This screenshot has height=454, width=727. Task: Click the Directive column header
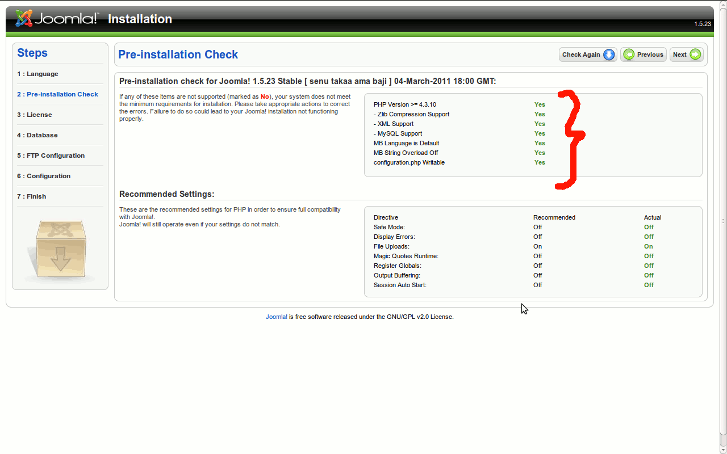tap(386, 217)
